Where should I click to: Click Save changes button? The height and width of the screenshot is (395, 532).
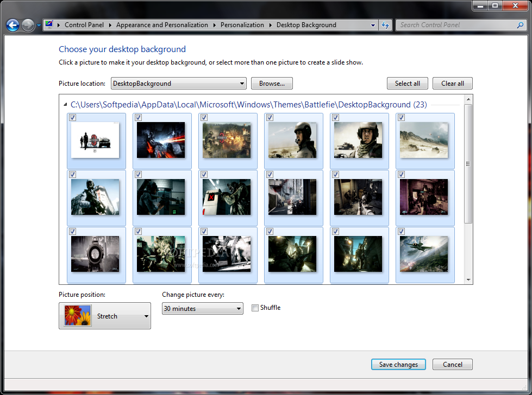click(398, 365)
